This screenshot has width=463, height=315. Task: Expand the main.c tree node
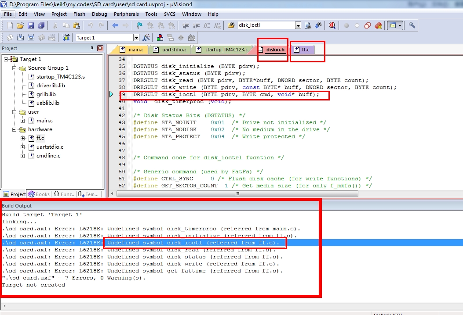pyautogui.click(x=23, y=121)
